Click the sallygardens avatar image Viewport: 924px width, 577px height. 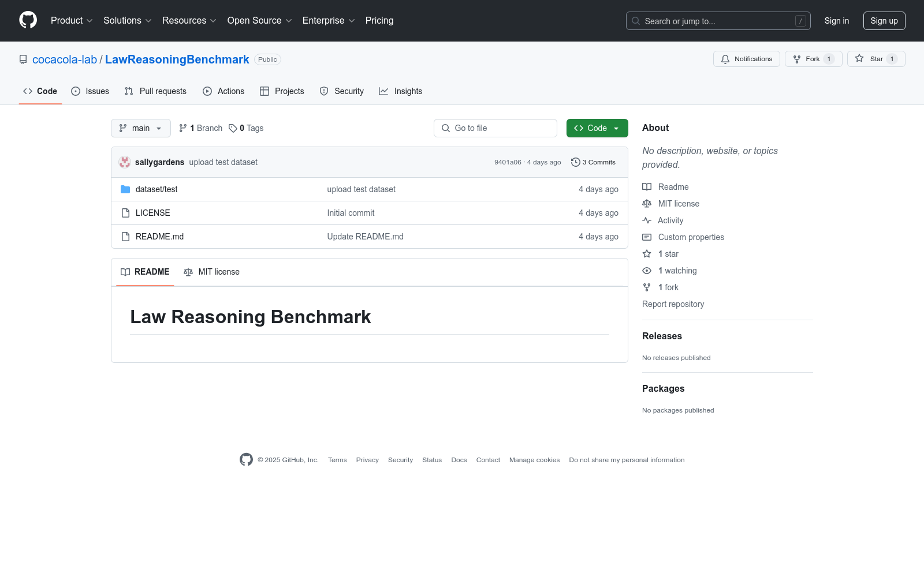tap(125, 162)
